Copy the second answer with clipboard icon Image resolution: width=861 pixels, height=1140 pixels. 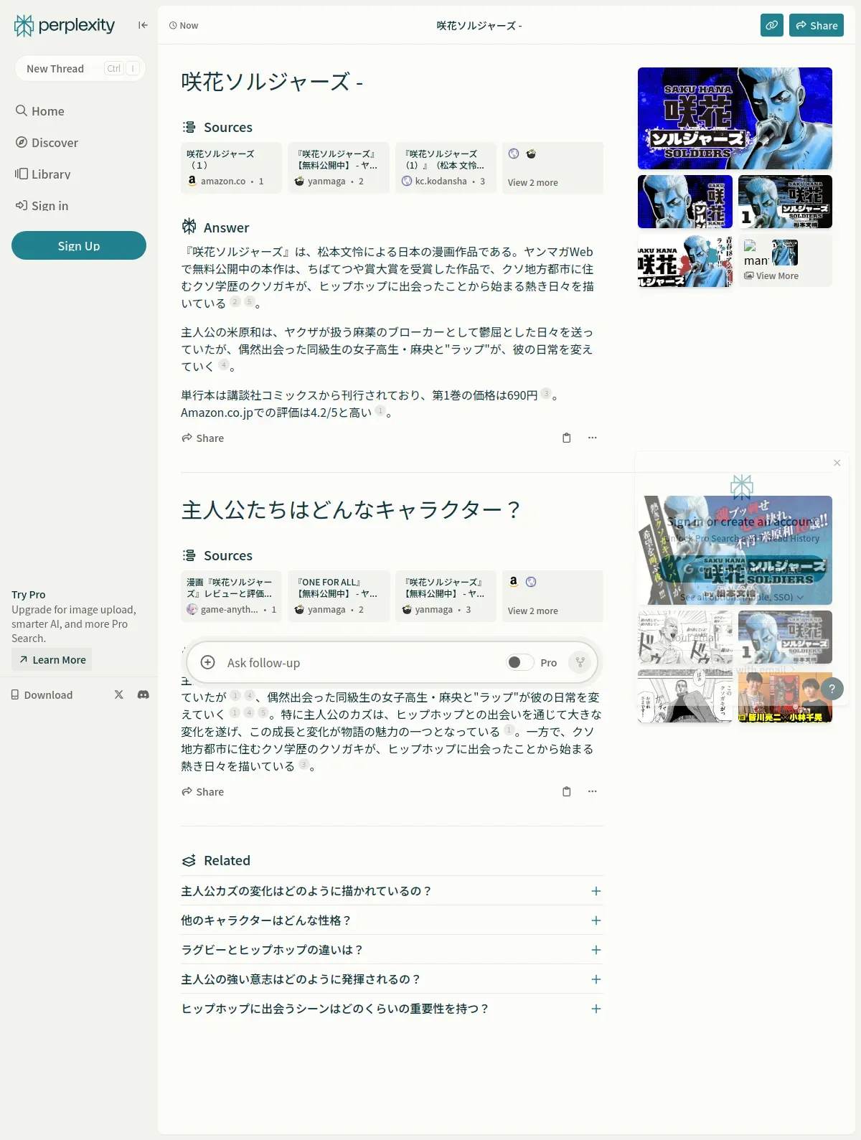pyautogui.click(x=566, y=791)
